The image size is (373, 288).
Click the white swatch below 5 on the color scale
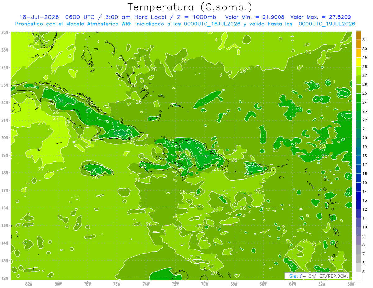[x=358, y=276]
